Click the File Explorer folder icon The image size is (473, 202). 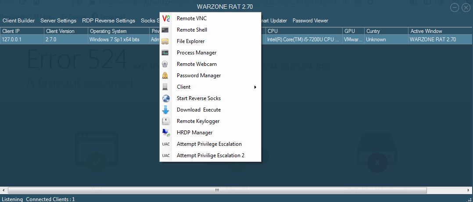tap(165, 41)
